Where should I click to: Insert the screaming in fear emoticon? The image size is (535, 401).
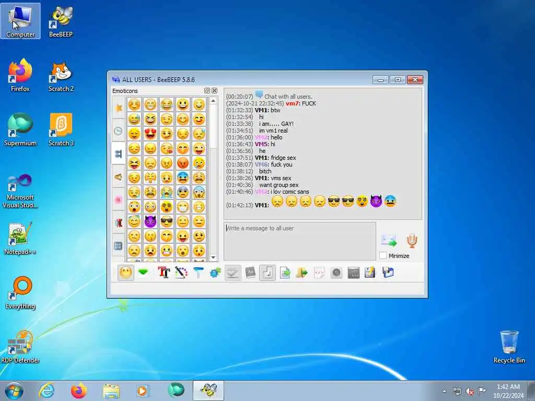tap(199, 192)
